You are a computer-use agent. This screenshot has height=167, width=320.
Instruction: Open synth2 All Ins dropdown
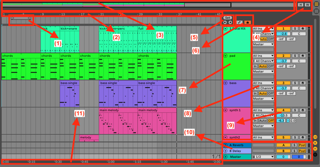pos(263,137)
